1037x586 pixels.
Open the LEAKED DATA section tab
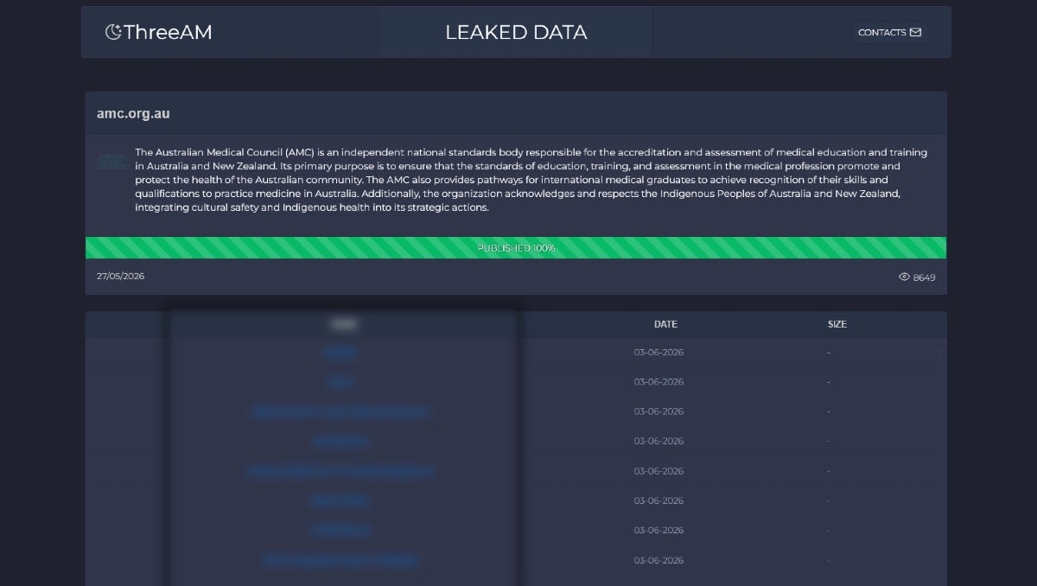pos(516,32)
